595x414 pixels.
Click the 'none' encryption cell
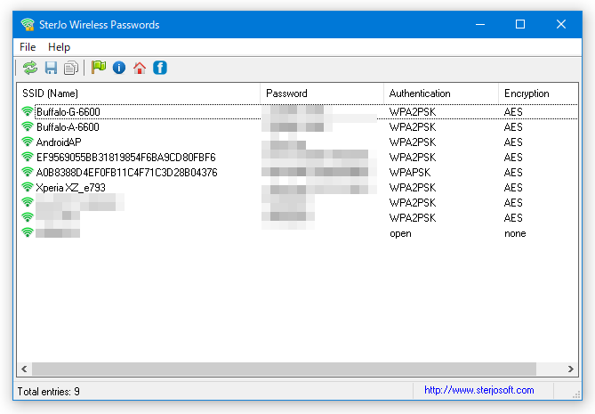[515, 233]
